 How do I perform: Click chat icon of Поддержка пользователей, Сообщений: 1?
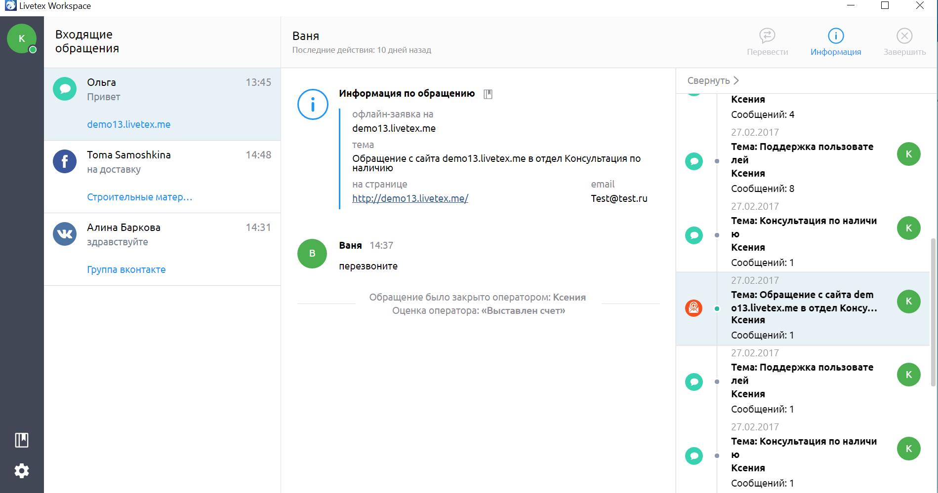click(694, 382)
